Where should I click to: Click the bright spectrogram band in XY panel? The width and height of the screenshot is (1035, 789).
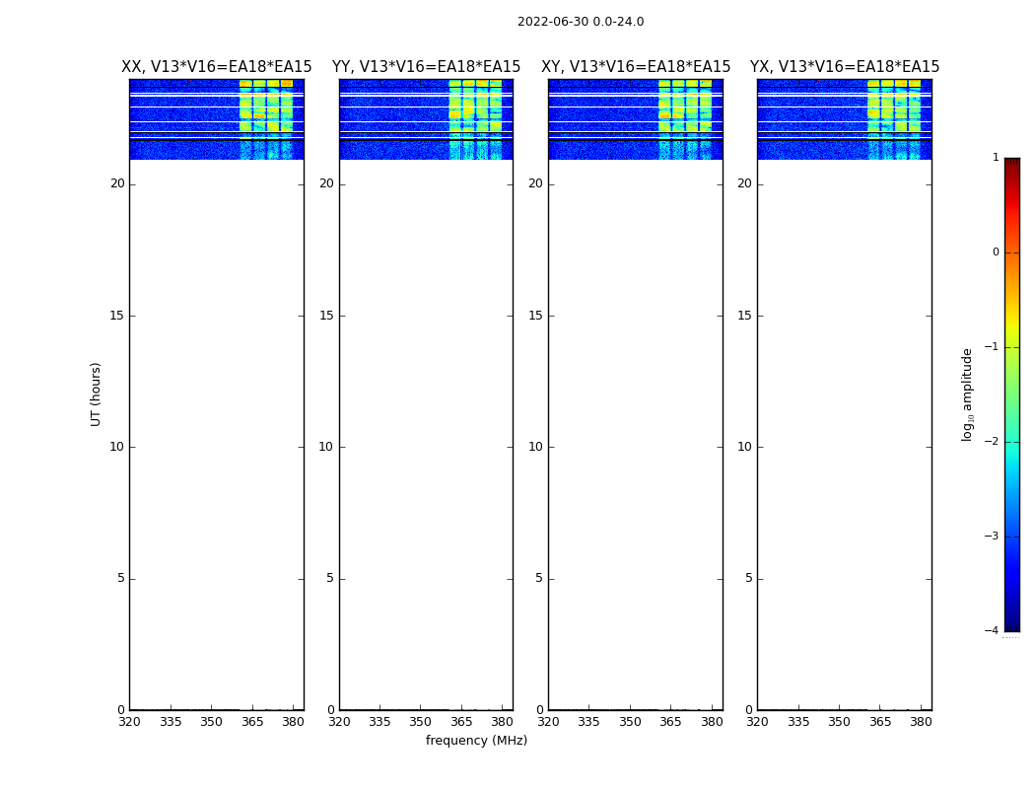click(x=684, y=119)
